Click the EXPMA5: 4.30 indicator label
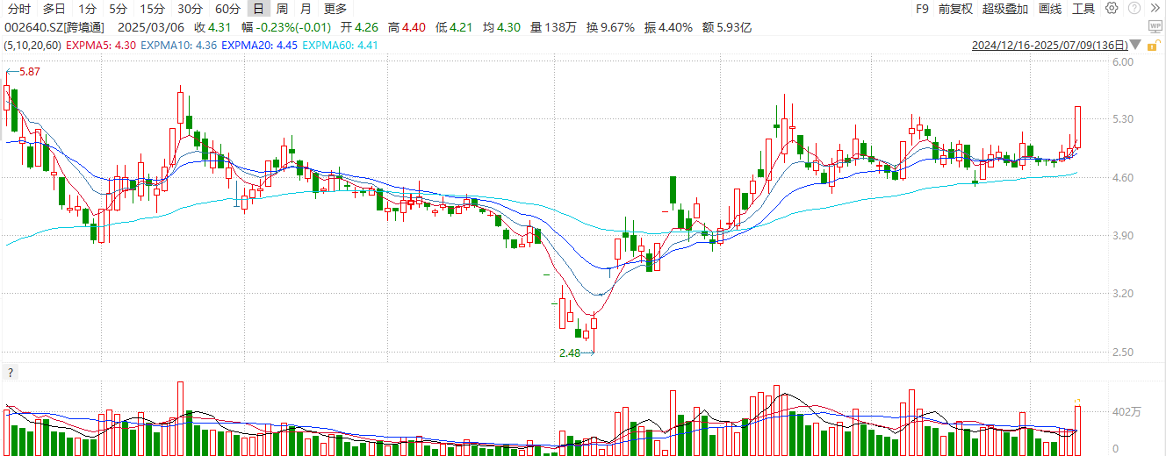 click(x=99, y=45)
